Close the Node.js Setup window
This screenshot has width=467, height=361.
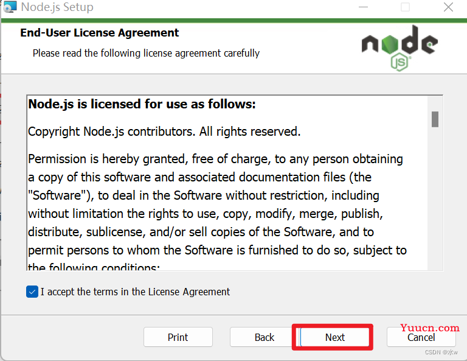tap(448, 7)
